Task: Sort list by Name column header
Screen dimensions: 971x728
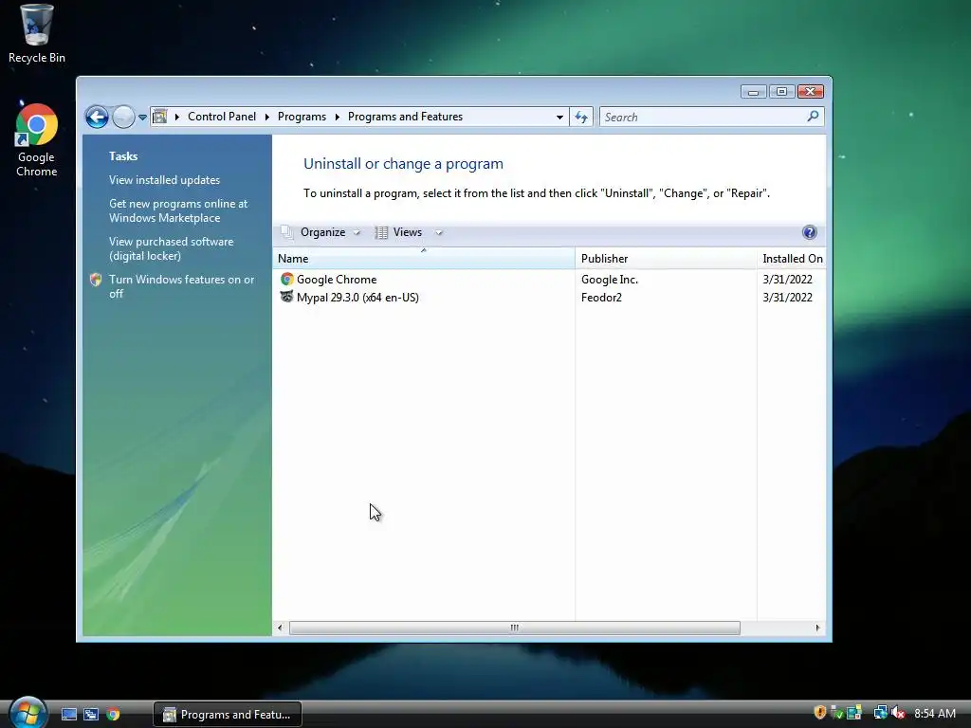Action: click(424, 258)
